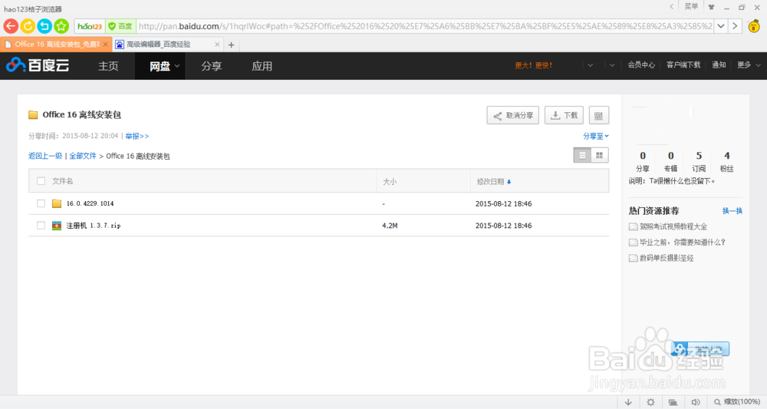Click the 取消分享 button

[x=512, y=115]
